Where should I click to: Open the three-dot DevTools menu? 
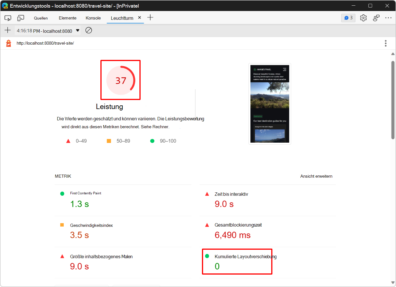click(x=388, y=18)
